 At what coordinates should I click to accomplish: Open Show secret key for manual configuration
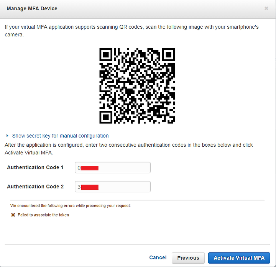60,136
